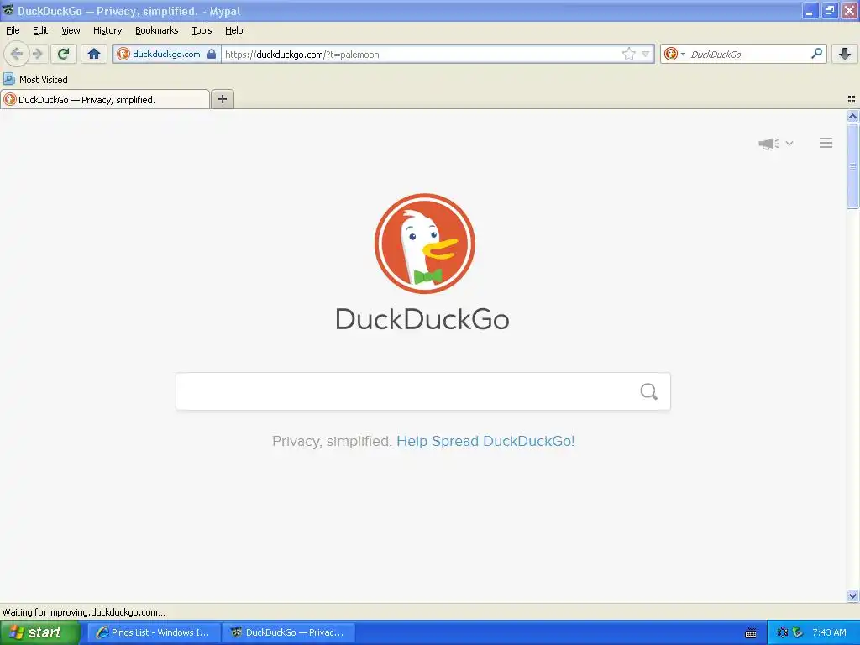Open the megaphone spread menu
860x645 pixels.
pos(775,143)
